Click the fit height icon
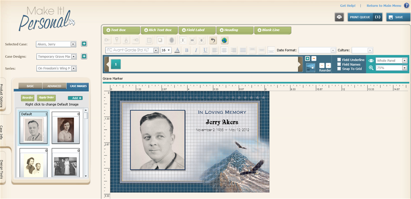 (183, 40)
